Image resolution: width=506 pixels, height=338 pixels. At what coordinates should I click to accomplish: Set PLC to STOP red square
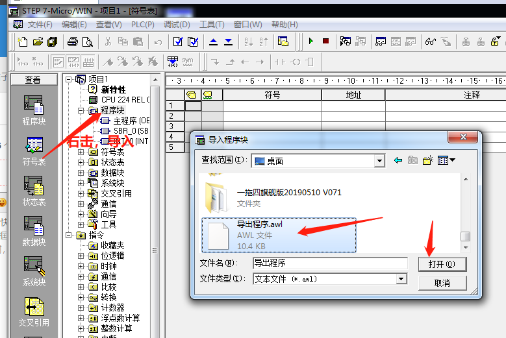pyautogui.click(x=325, y=42)
